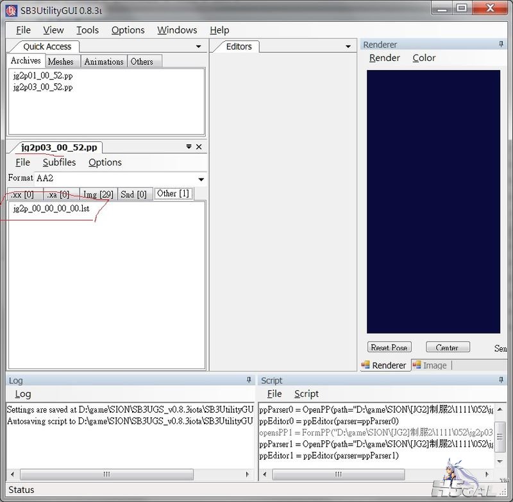This screenshot has width=513, height=502.
Task: Click Log scrollbar left arrow
Action: pyautogui.click(x=12, y=474)
